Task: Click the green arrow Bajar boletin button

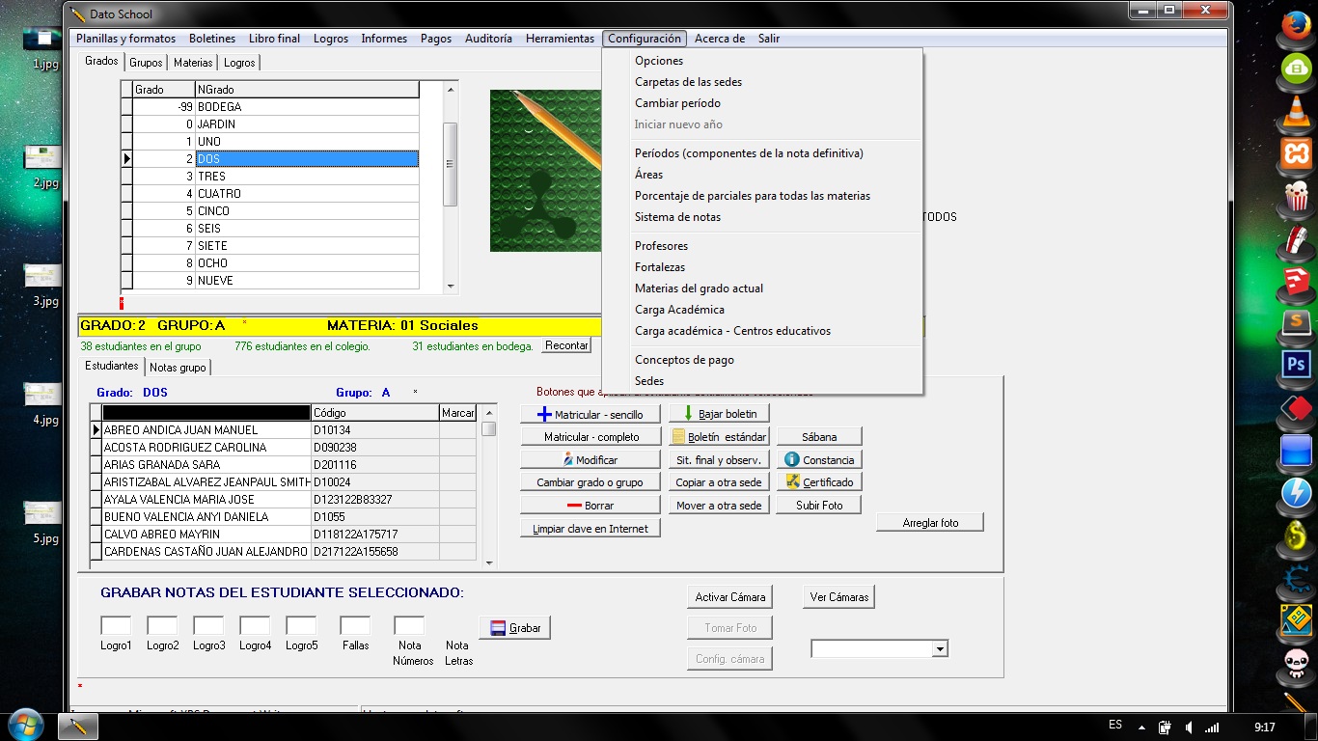Action: pyautogui.click(x=719, y=414)
